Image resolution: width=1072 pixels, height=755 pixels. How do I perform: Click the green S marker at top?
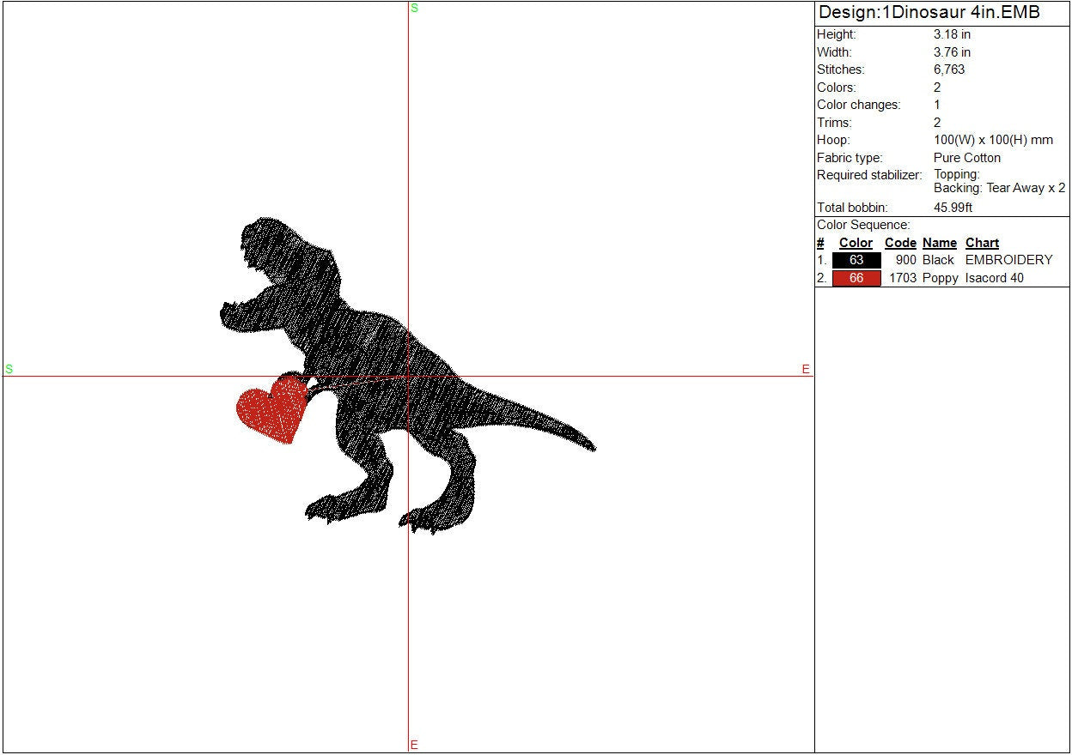point(414,8)
